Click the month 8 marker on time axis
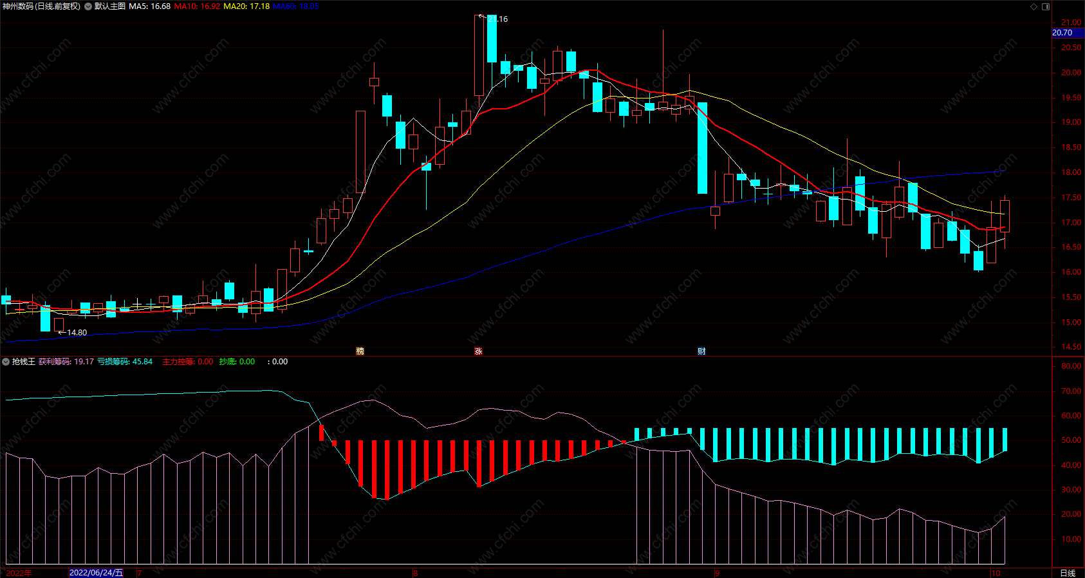1085x578 pixels. [x=416, y=573]
